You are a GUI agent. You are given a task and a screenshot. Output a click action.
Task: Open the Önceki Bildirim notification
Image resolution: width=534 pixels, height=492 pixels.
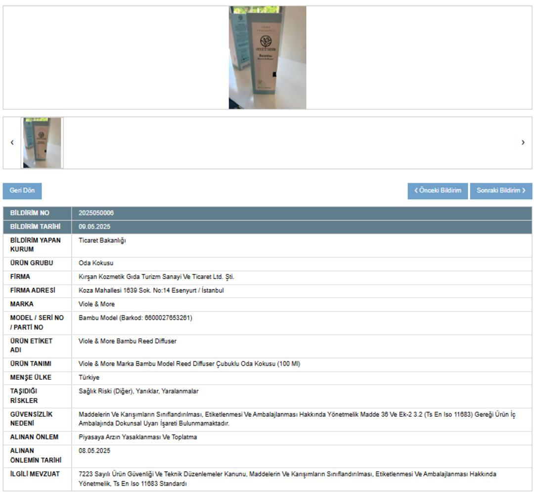438,191
